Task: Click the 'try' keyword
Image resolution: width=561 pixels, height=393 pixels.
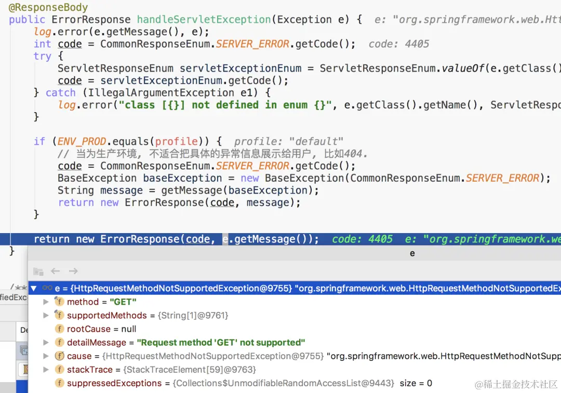Action: [42, 56]
